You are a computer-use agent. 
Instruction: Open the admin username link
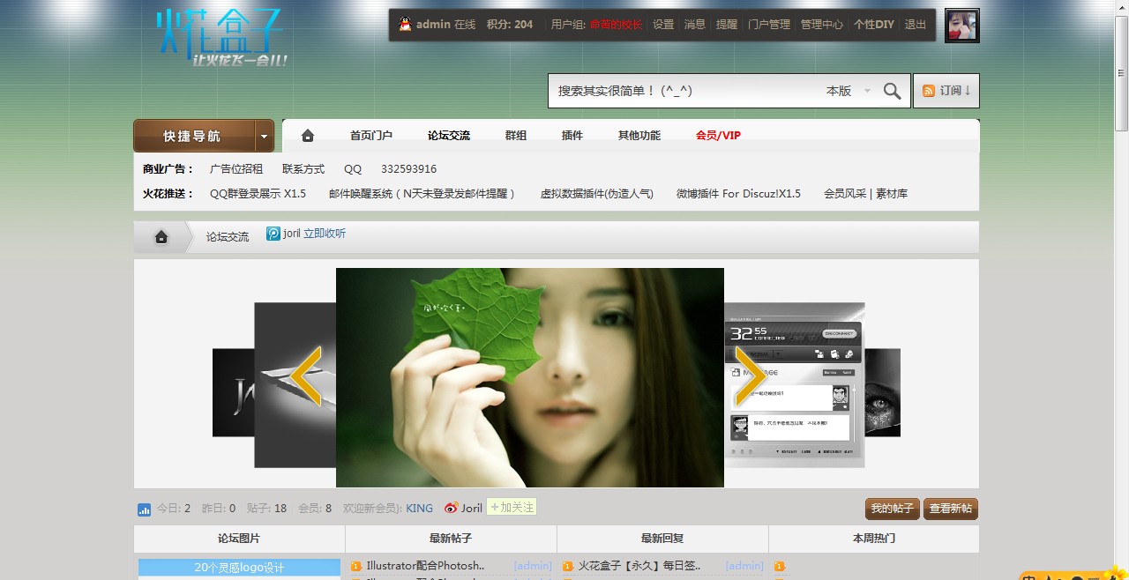433,25
